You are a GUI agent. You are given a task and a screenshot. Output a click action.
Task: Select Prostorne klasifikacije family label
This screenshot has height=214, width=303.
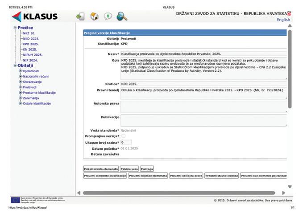point(39,93)
